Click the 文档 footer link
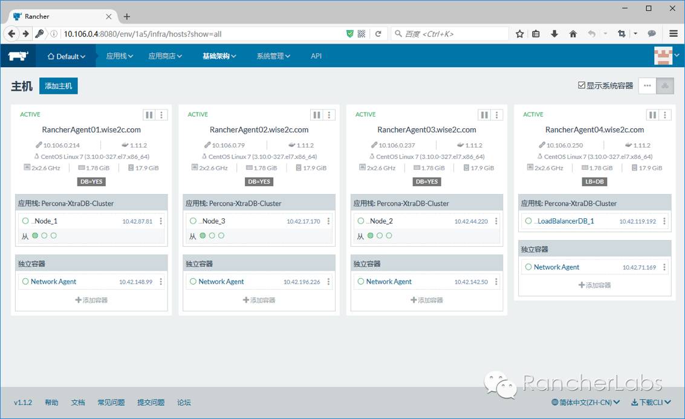 78,403
